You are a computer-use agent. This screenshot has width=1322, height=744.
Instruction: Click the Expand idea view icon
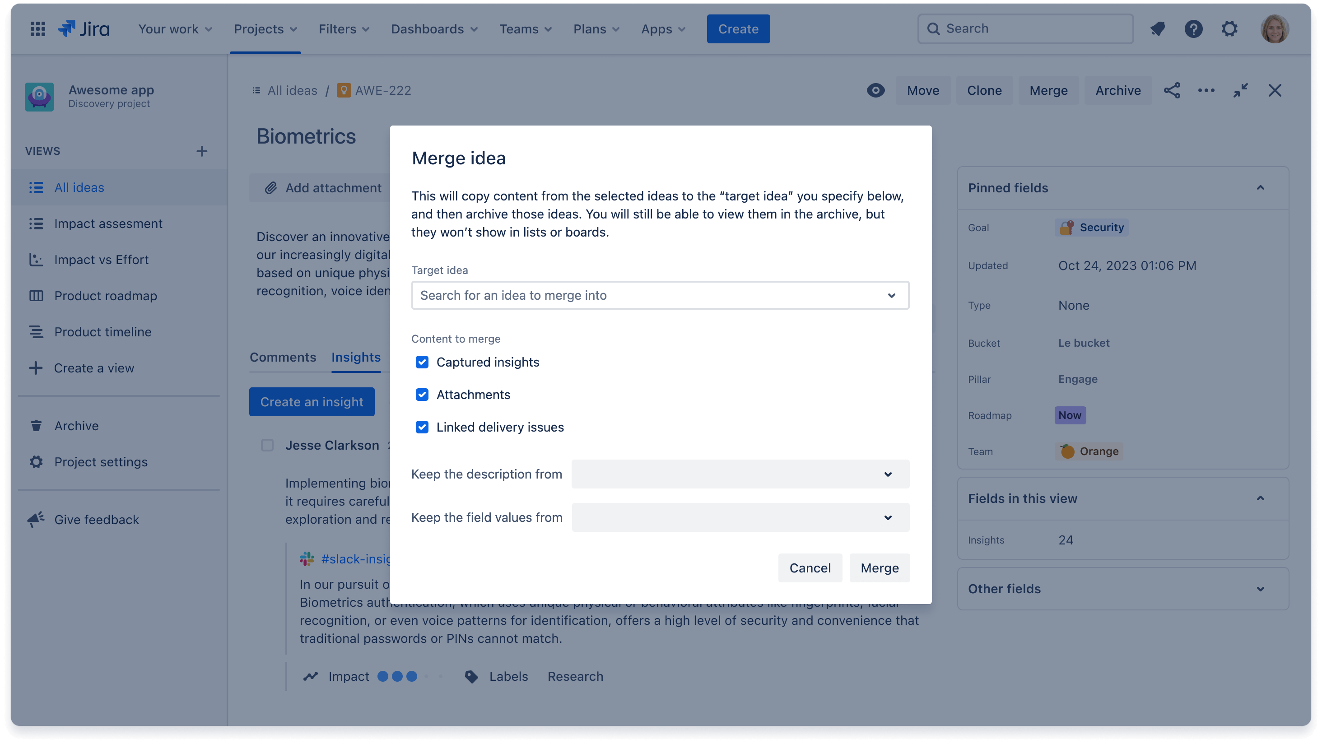1240,91
